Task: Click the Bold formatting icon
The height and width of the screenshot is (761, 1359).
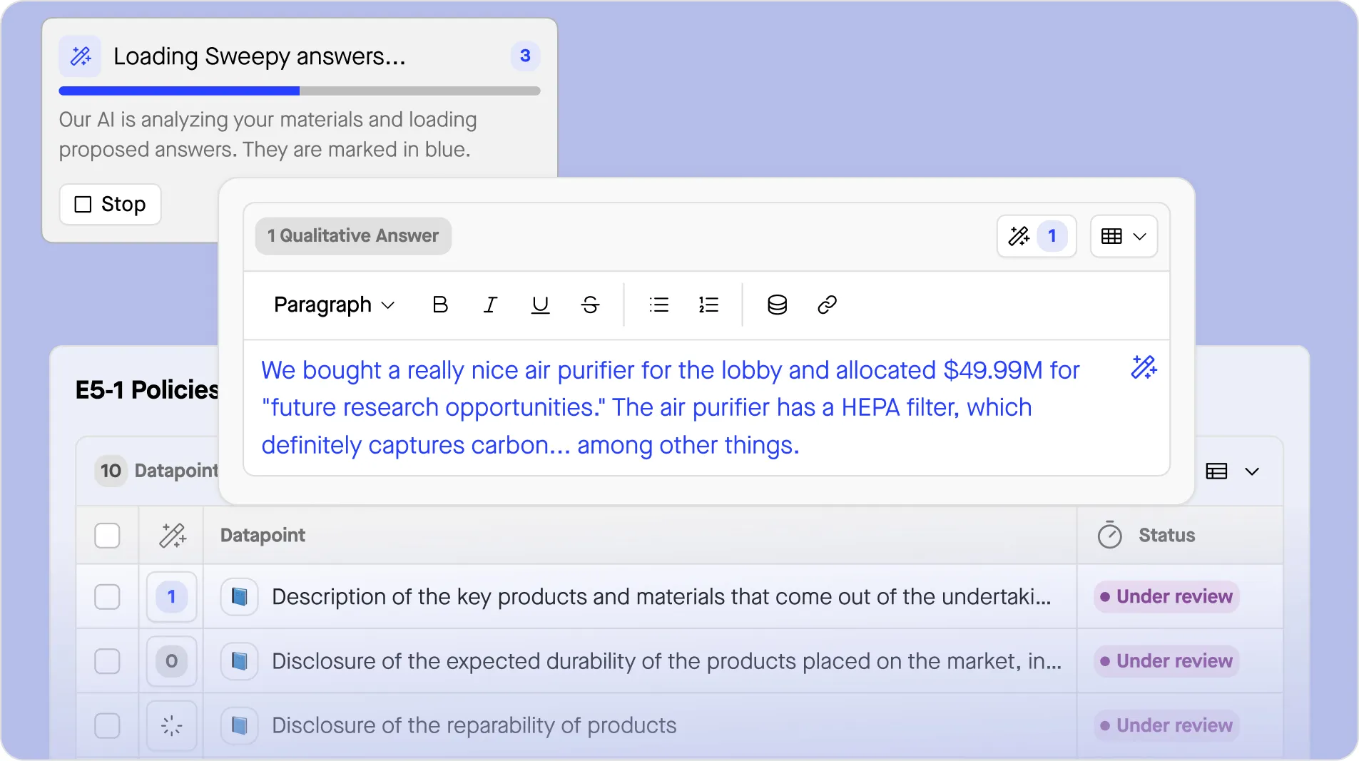Action: (440, 305)
